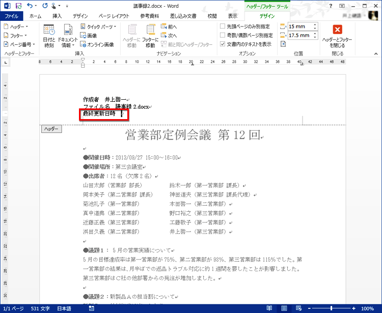
Task: Check 奇数/偶数ページ別指定 option
Action: point(247,35)
